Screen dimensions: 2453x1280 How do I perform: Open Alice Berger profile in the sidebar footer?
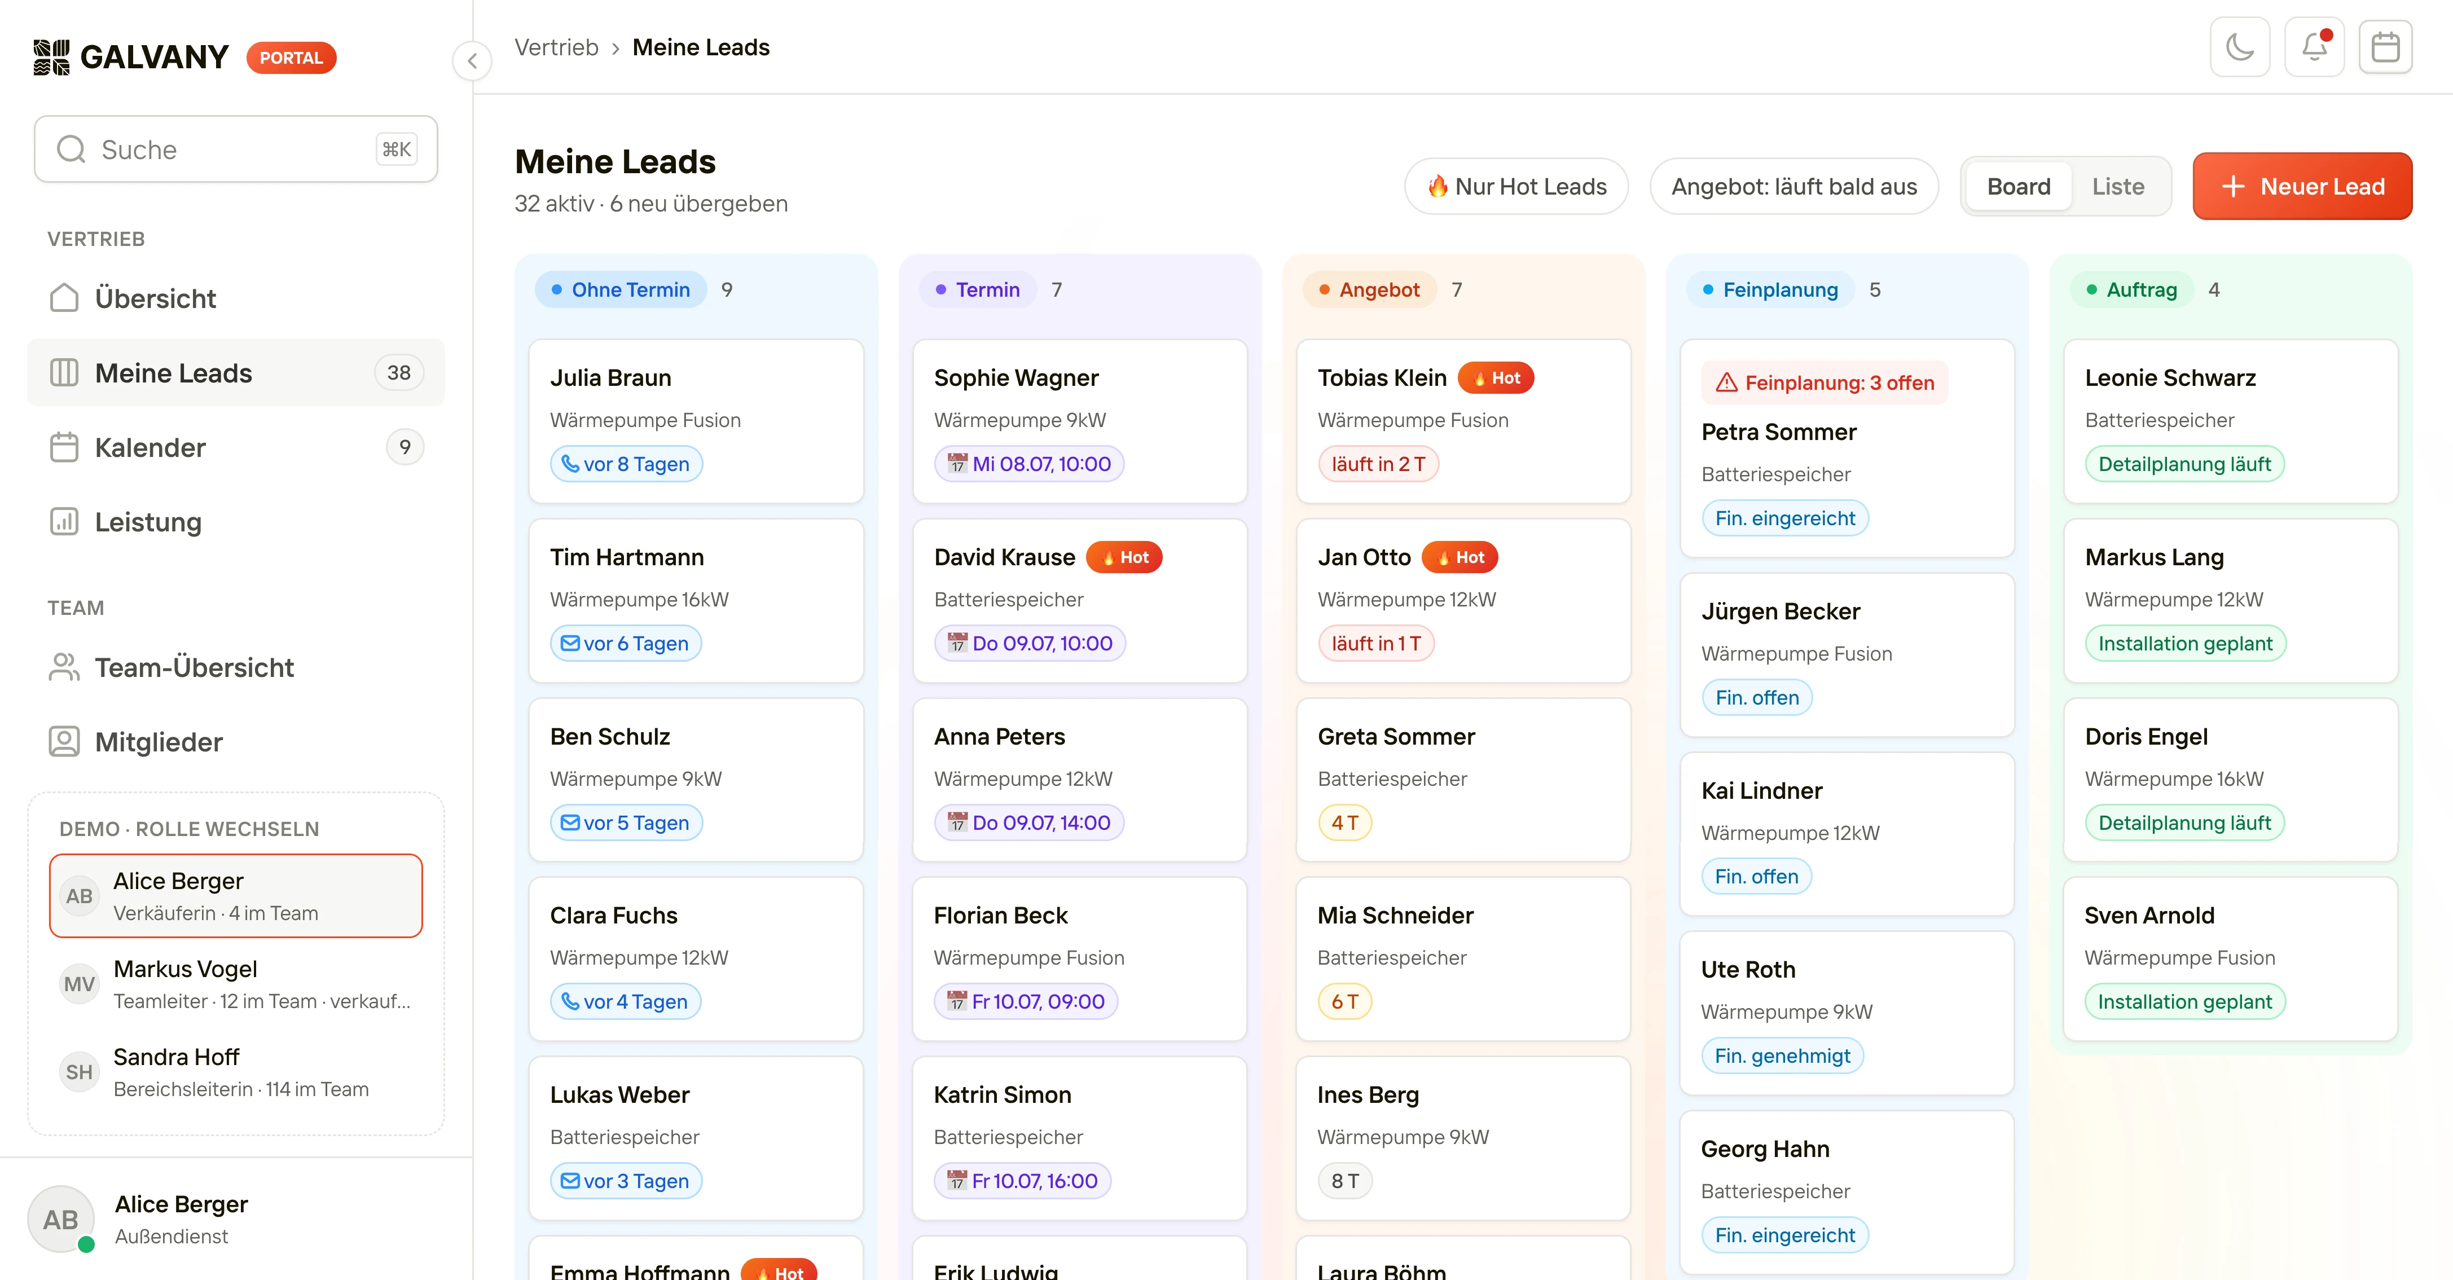coord(236,1219)
